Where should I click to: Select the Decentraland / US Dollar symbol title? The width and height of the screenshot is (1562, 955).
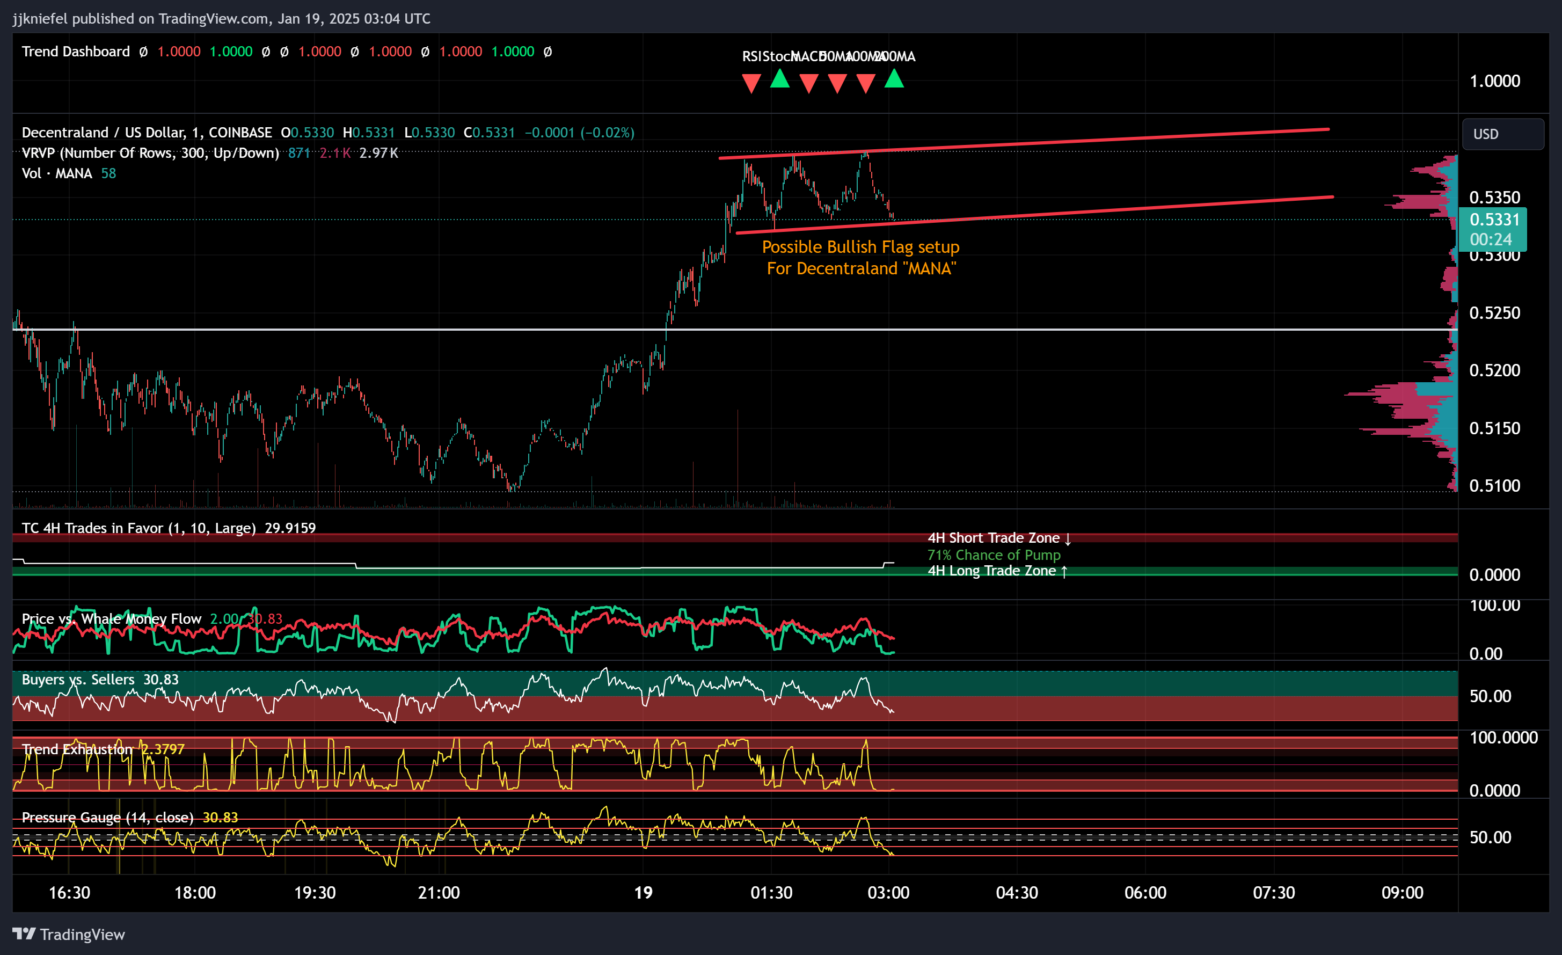[147, 133]
